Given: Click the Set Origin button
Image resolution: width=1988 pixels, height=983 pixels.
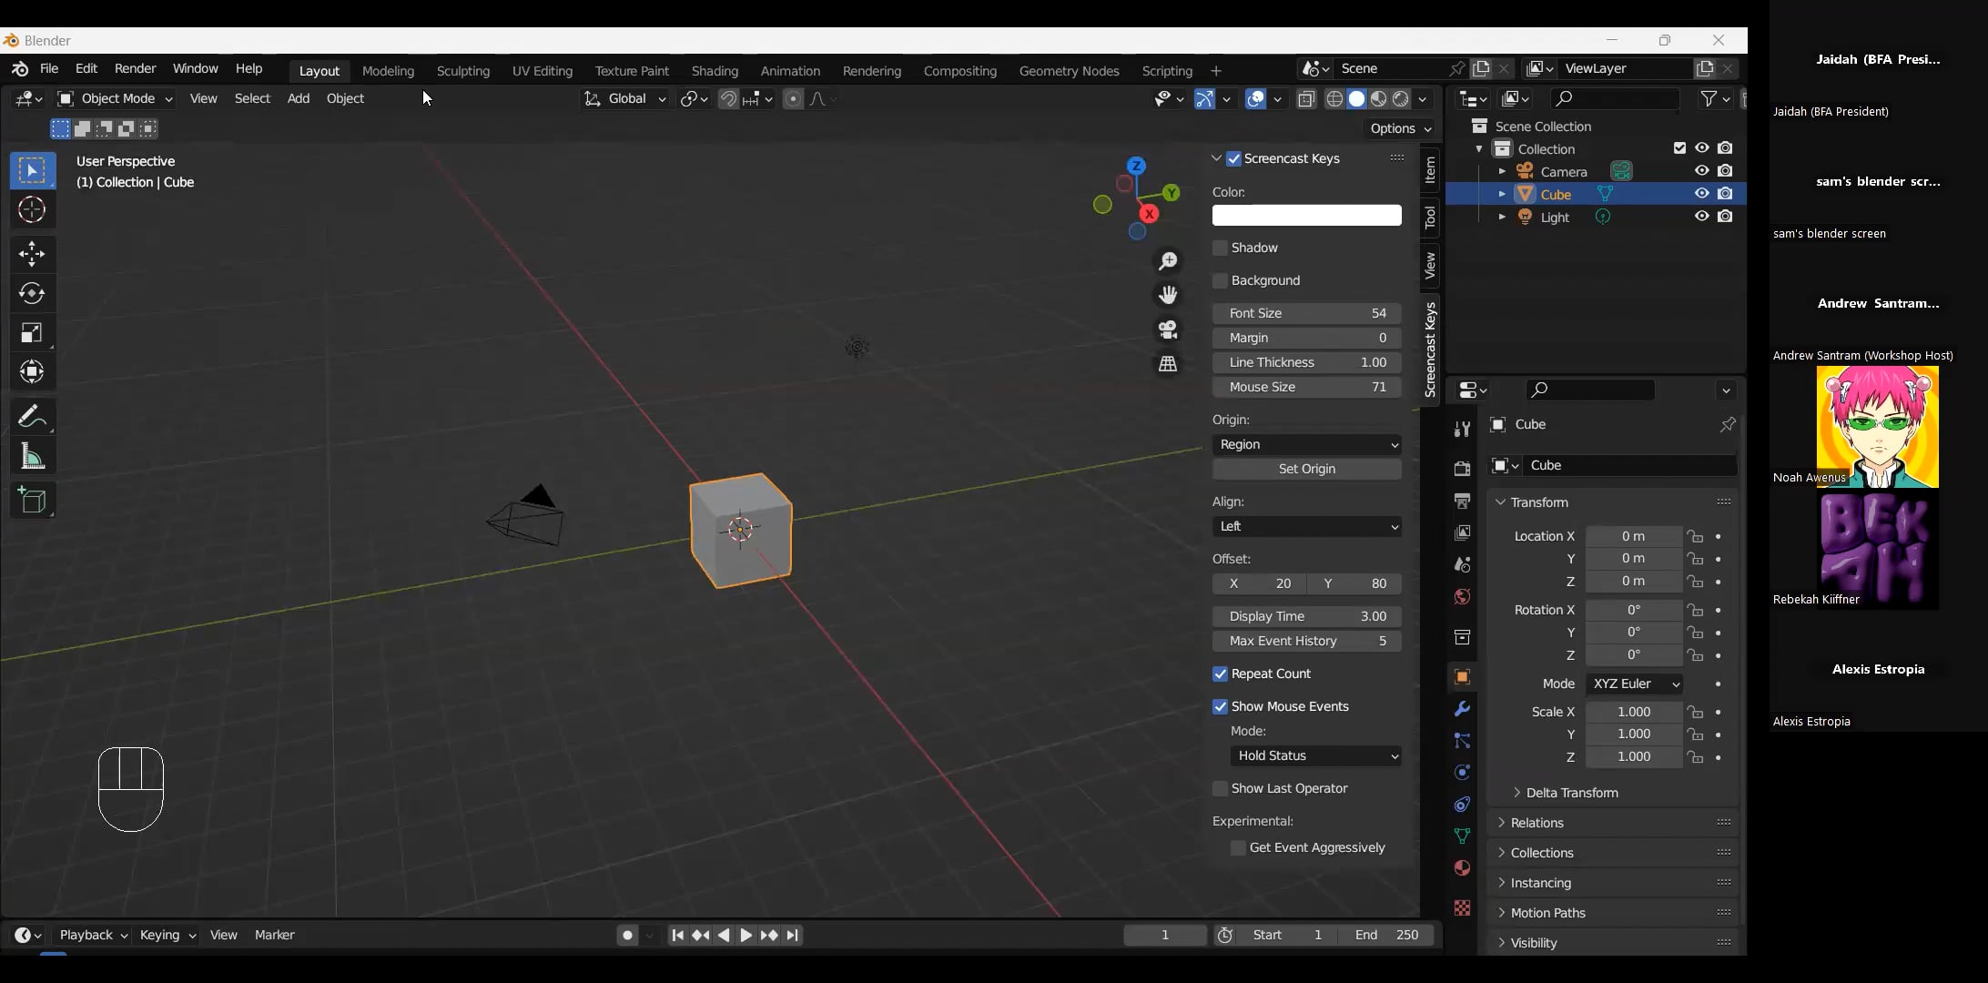Looking at the screenshot, I should click(x=1307, y=469).
